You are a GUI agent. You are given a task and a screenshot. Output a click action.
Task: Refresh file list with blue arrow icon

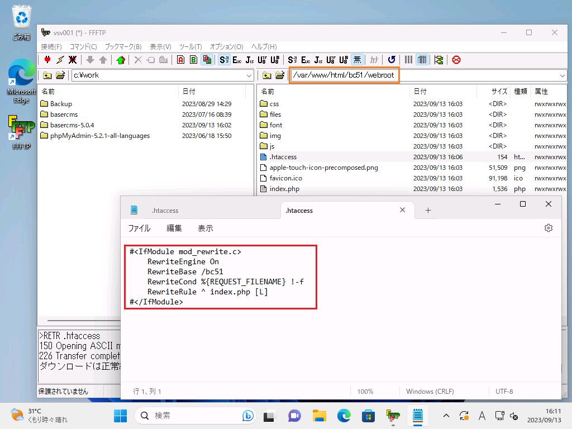(392, 60)
